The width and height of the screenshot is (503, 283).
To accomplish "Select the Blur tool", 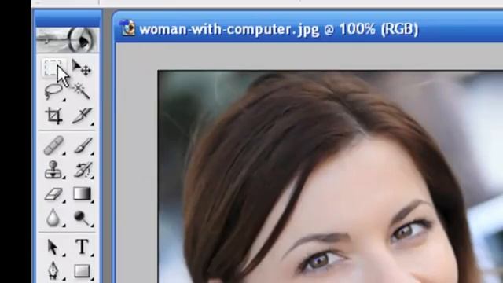I will [53, 218].
